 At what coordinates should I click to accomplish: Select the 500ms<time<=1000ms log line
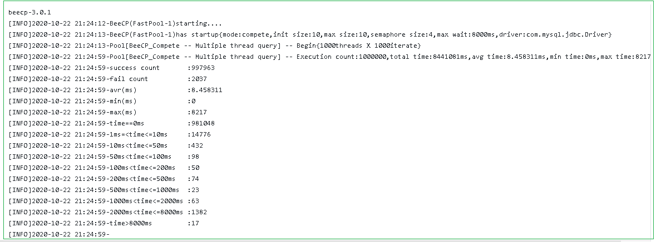click(x=103, y=190)
